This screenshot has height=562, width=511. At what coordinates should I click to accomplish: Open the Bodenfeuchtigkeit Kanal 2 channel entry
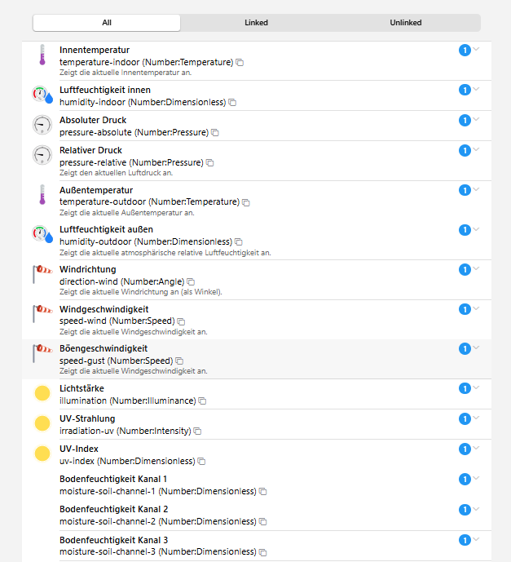pyautogui.click(x=113, y=508)
